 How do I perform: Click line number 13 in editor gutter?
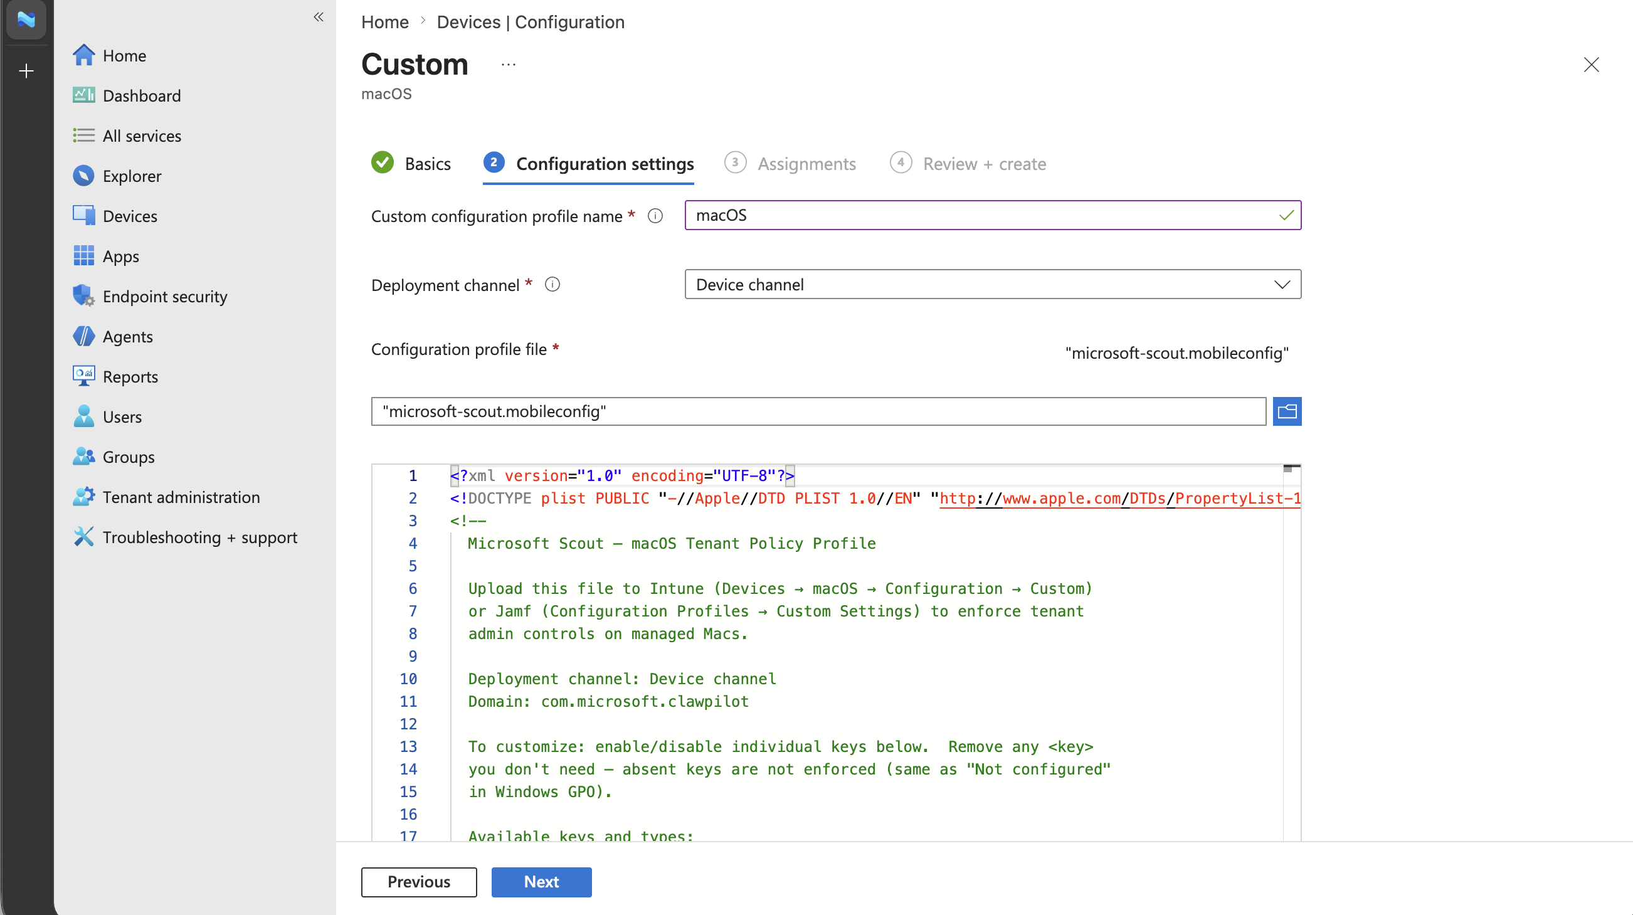[408, 747]
